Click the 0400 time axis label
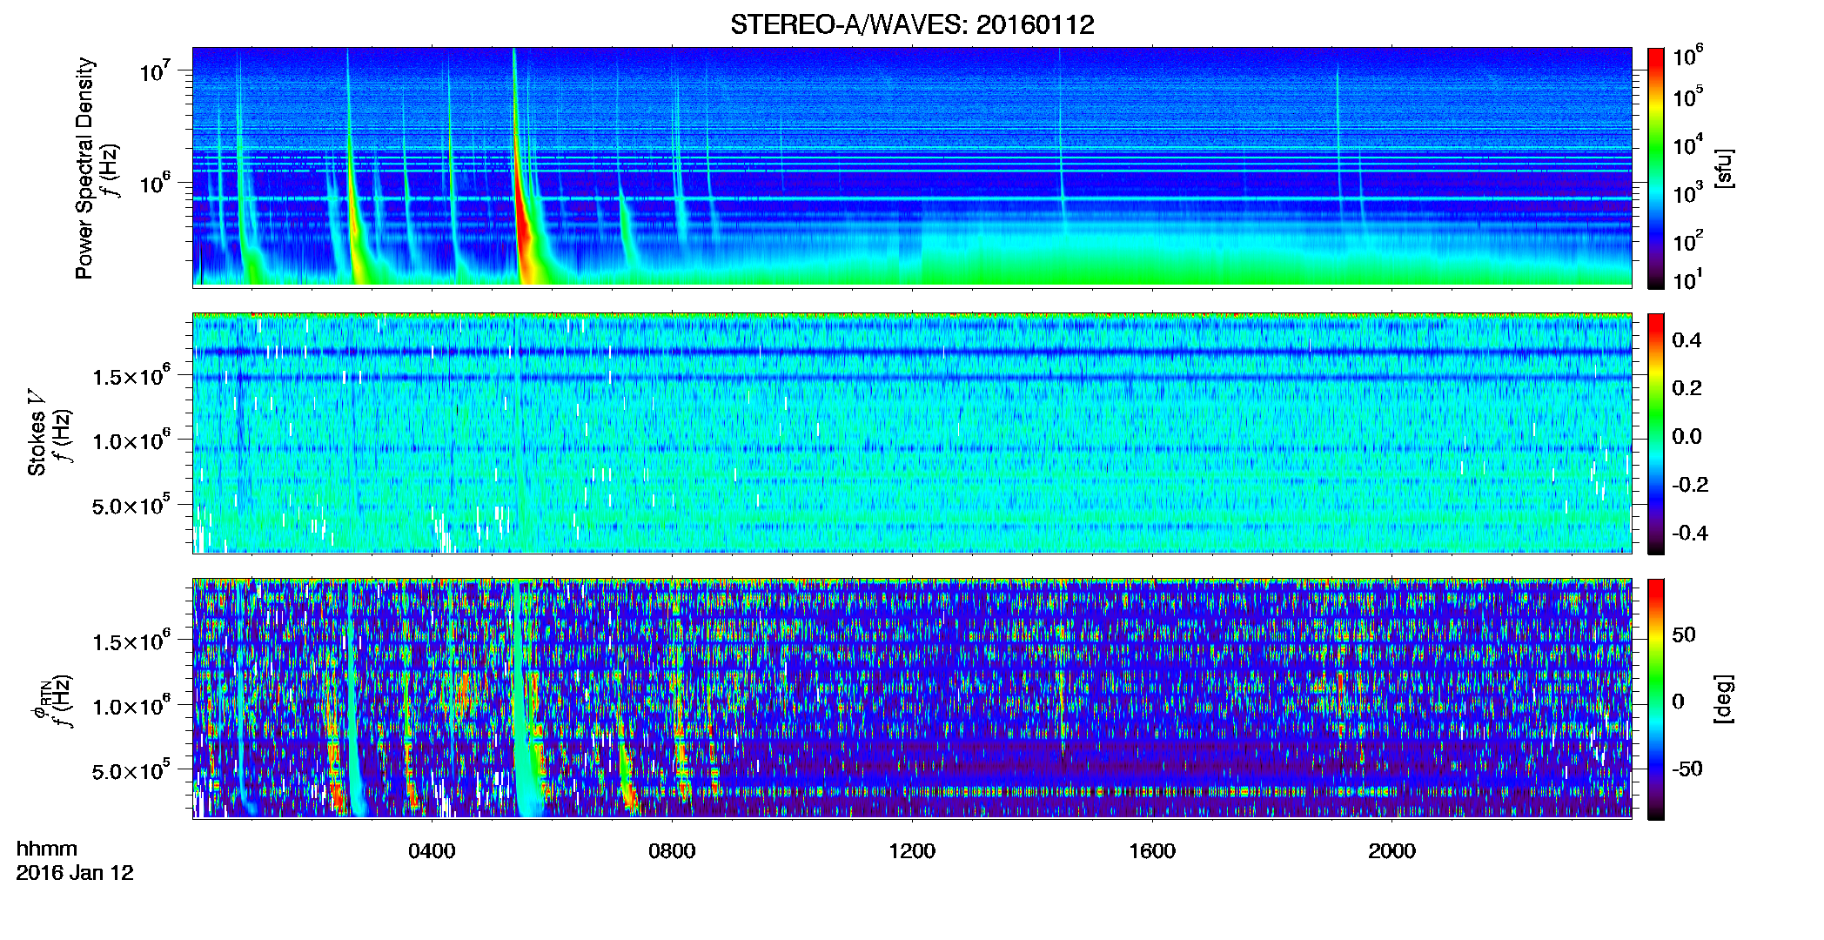 click(x=432, y=850)
